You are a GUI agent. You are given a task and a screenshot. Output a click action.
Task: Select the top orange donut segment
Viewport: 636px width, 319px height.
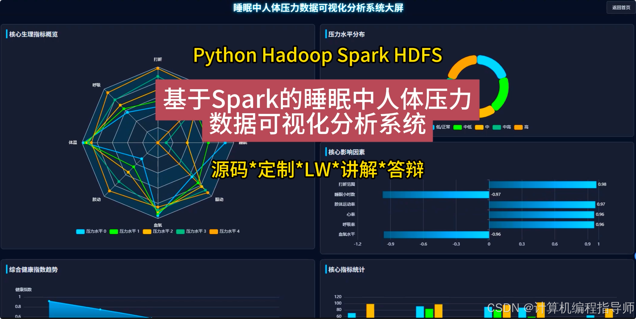tap(460, 66)
